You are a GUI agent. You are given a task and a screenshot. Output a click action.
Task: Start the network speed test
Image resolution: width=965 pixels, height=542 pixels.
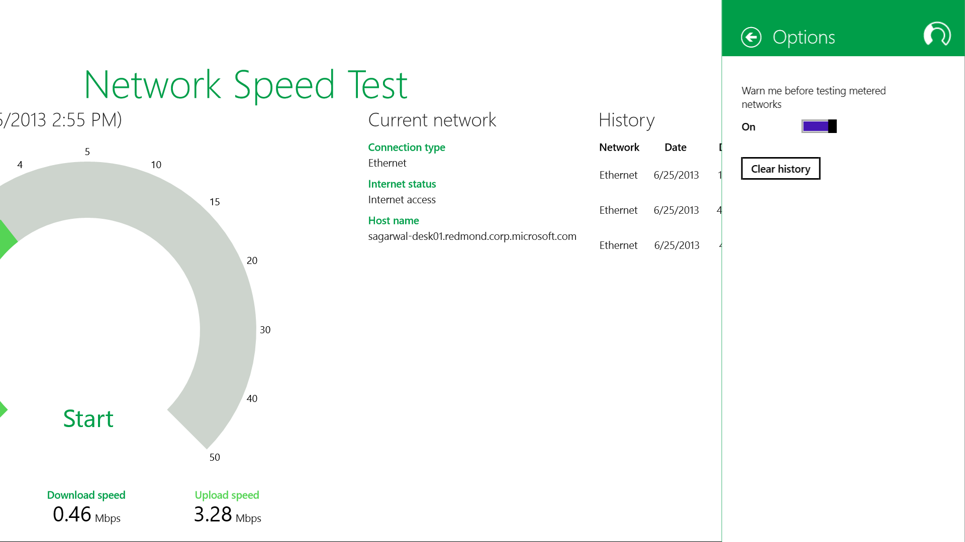coord(88,419)
